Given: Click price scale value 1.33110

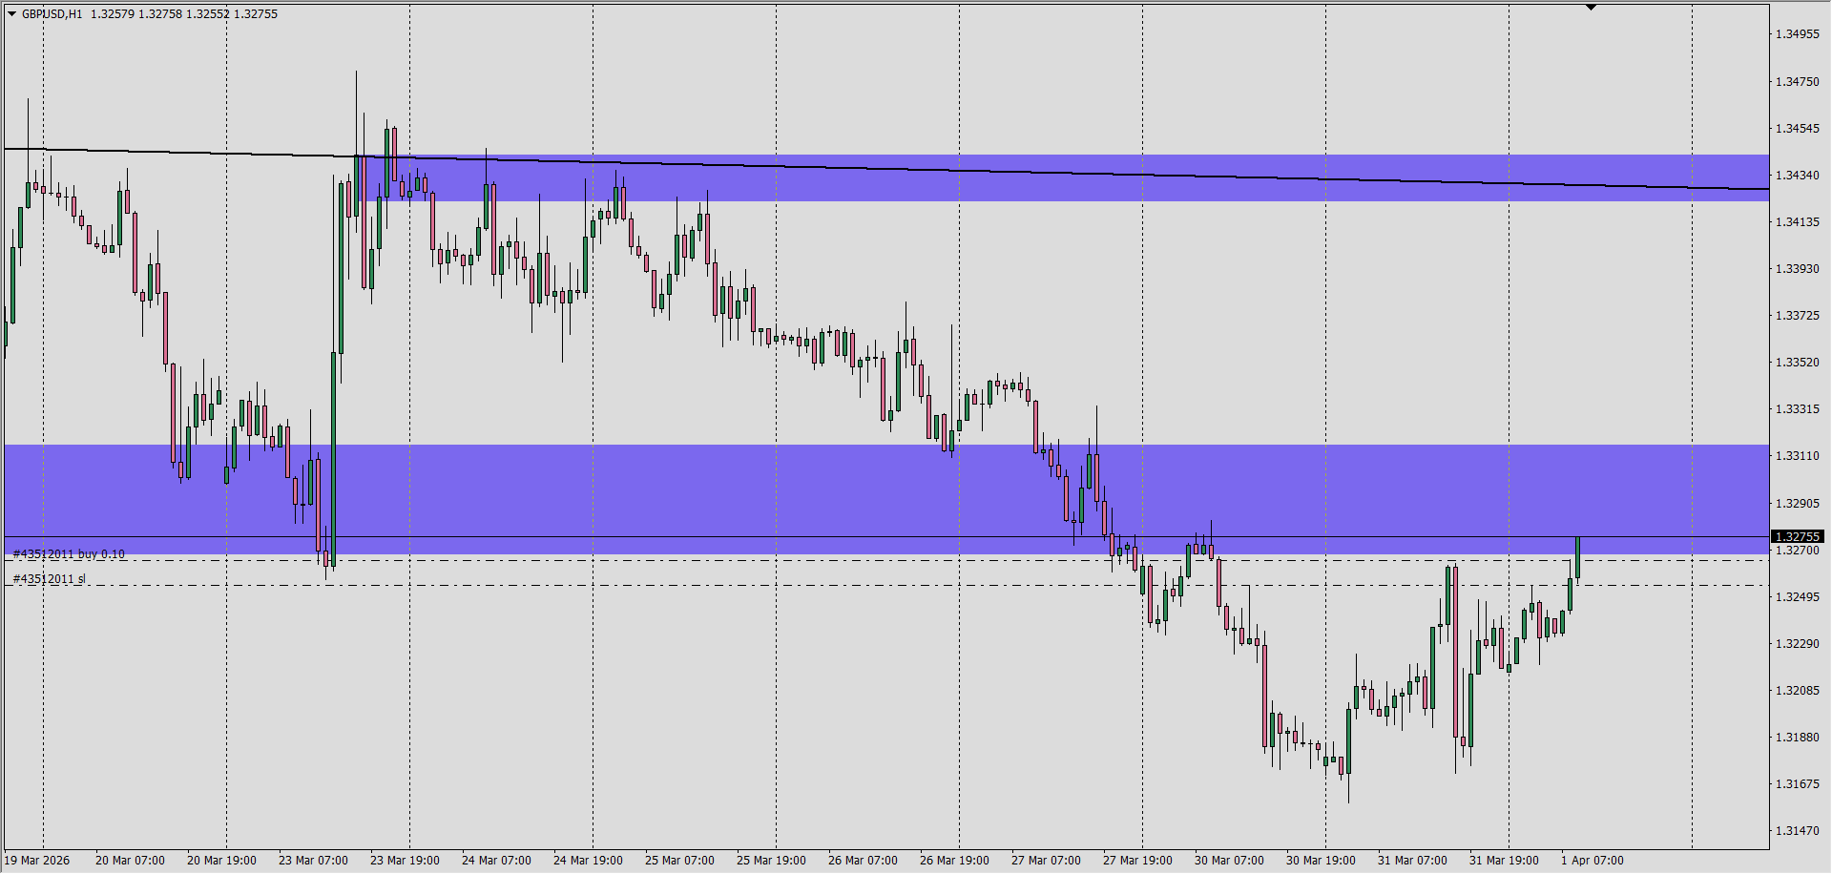Looking at the screenshot, I should 1797,456.
